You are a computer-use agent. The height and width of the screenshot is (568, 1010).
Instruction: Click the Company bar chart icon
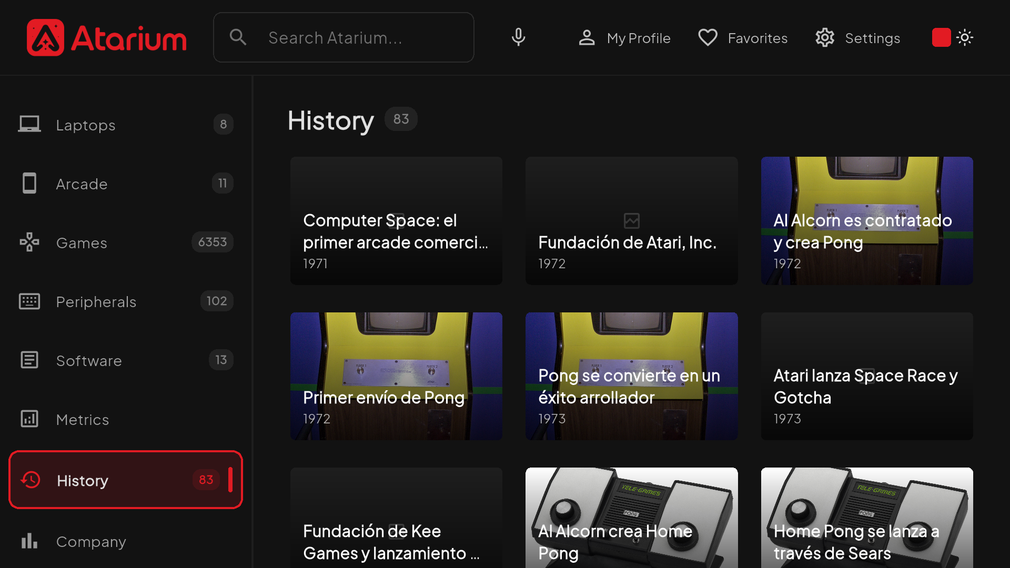click(x=29, y=541)
